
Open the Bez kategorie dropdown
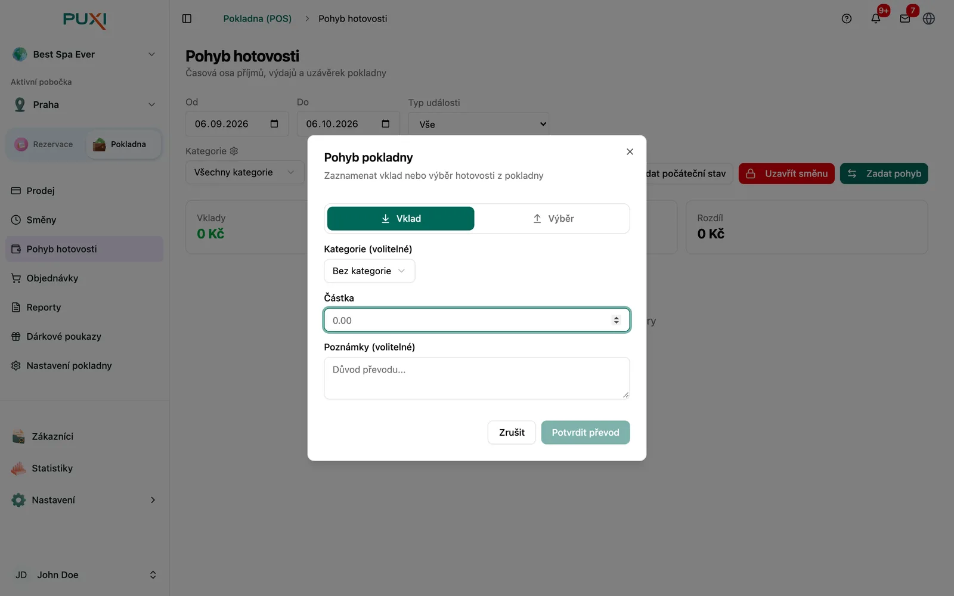tap(370, 271)
